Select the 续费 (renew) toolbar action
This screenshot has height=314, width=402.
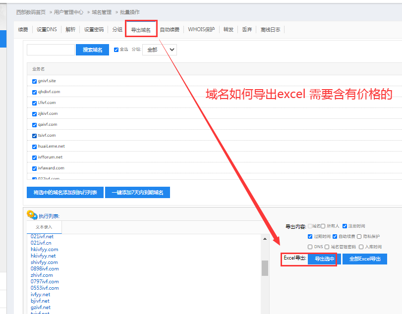[x=23, y=29]
